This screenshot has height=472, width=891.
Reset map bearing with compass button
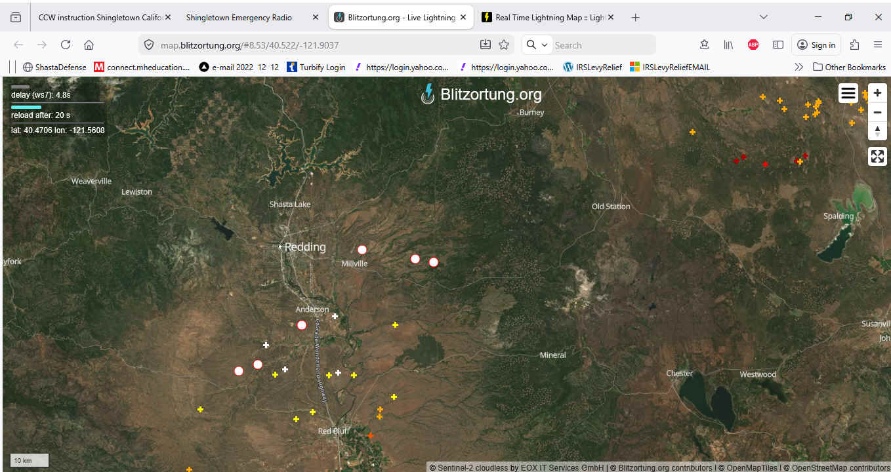(x=877, y=130)
